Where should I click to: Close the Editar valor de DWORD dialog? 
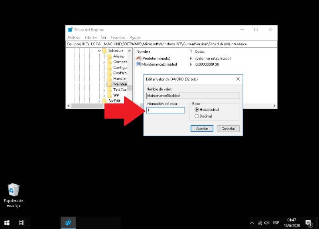(x=238, y=79)
